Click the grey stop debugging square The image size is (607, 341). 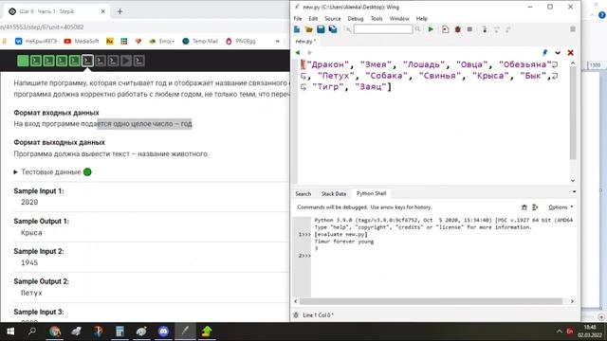click(469, 29)
